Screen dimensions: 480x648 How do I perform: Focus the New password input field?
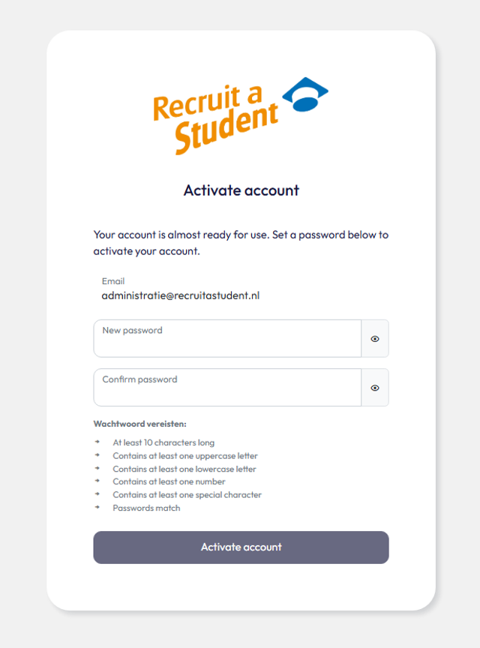(x=227, y=338)
